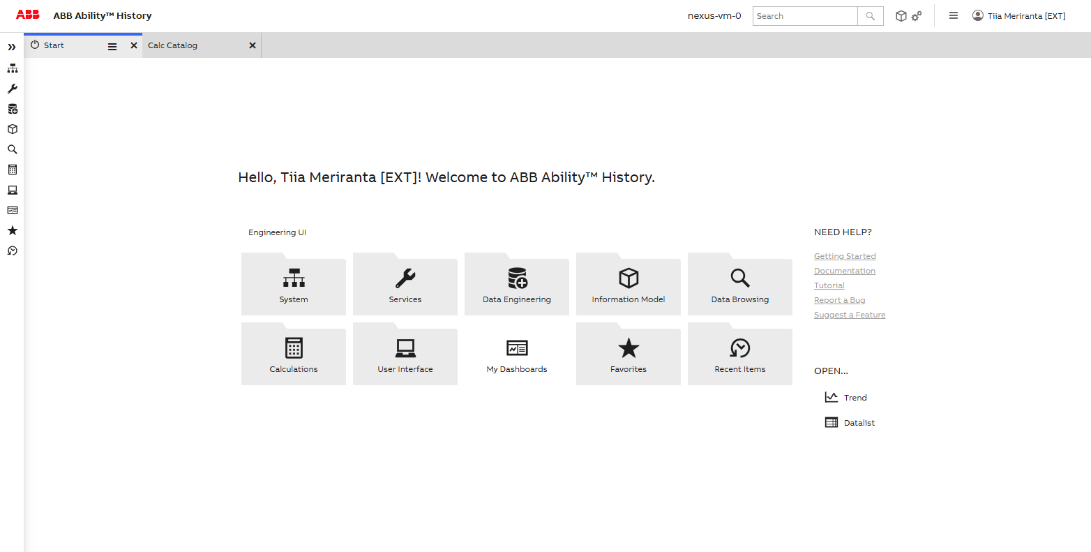Image resolution: width=1091 pixels, height=552 pixels.
Task: Open the Start tab menu icon
Action: 112,47
